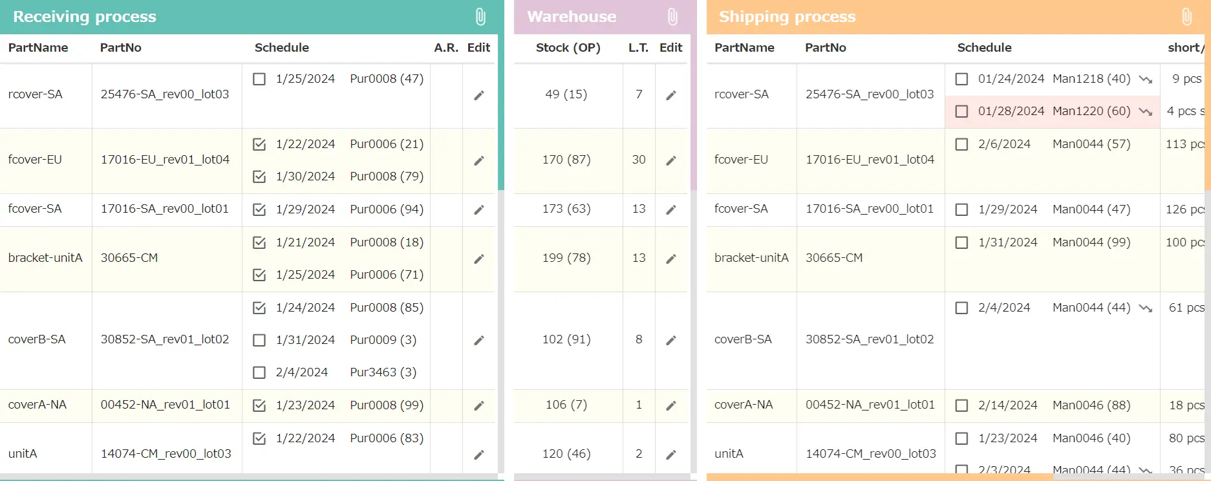Click the Receiving process vertical scrollbar
Viewport: 1211px width, 481px height.
point(501,110)
